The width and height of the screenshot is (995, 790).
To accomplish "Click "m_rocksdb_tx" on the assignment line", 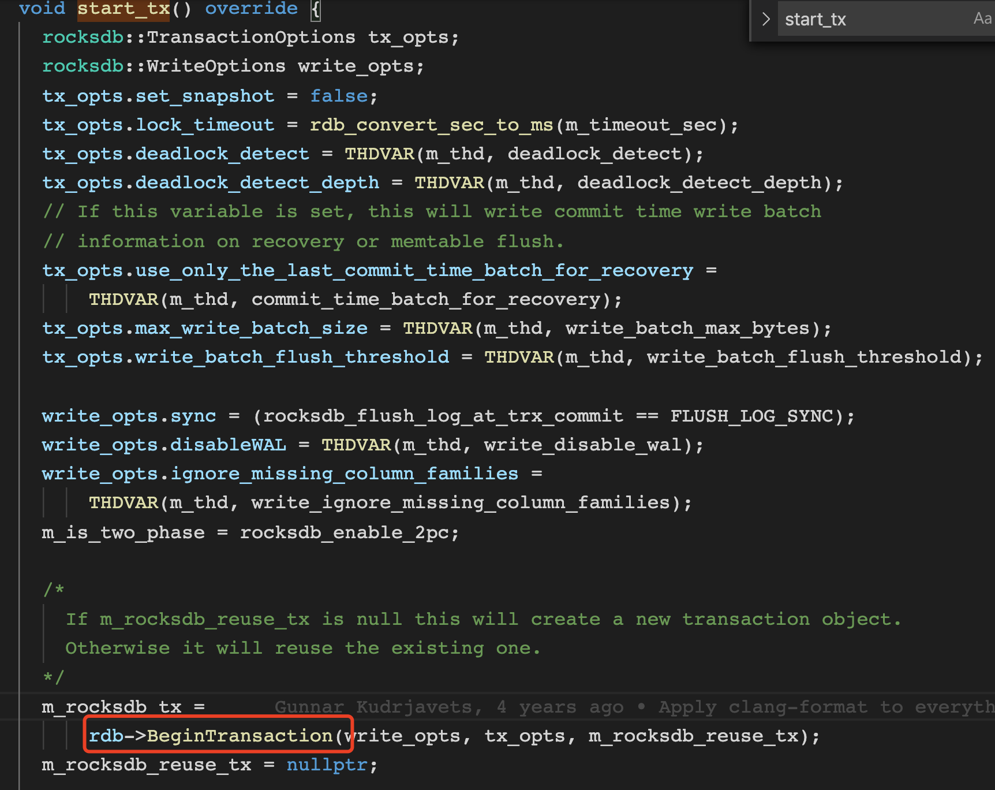I will click(x=112, y=707).
